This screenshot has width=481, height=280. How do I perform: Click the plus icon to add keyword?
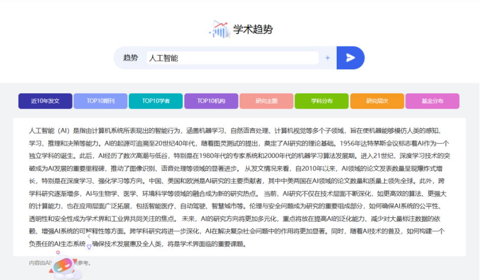click(x=328, y=58)
